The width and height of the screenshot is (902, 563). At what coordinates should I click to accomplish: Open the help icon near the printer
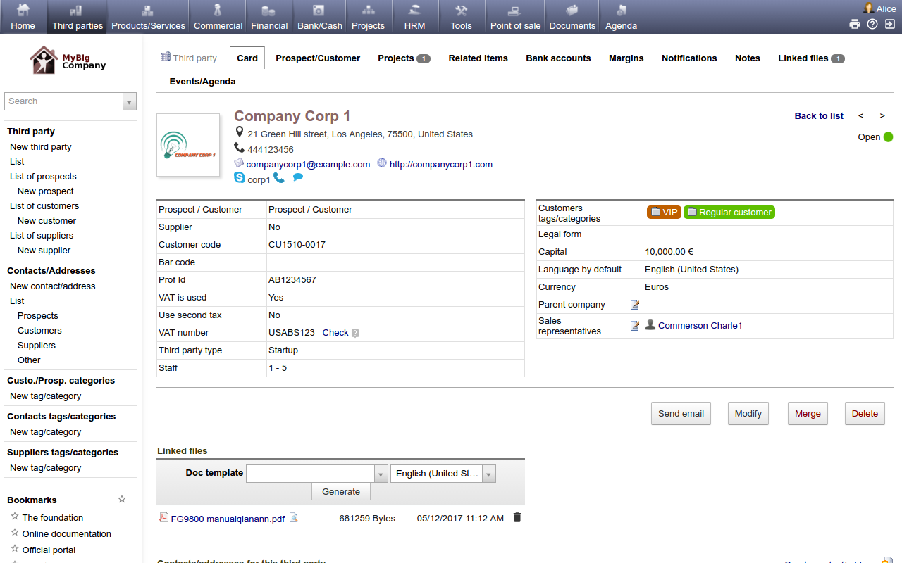(872, 23)
